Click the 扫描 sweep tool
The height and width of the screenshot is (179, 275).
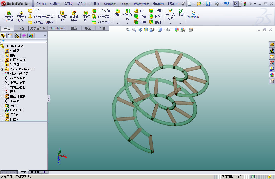point(34,11)
